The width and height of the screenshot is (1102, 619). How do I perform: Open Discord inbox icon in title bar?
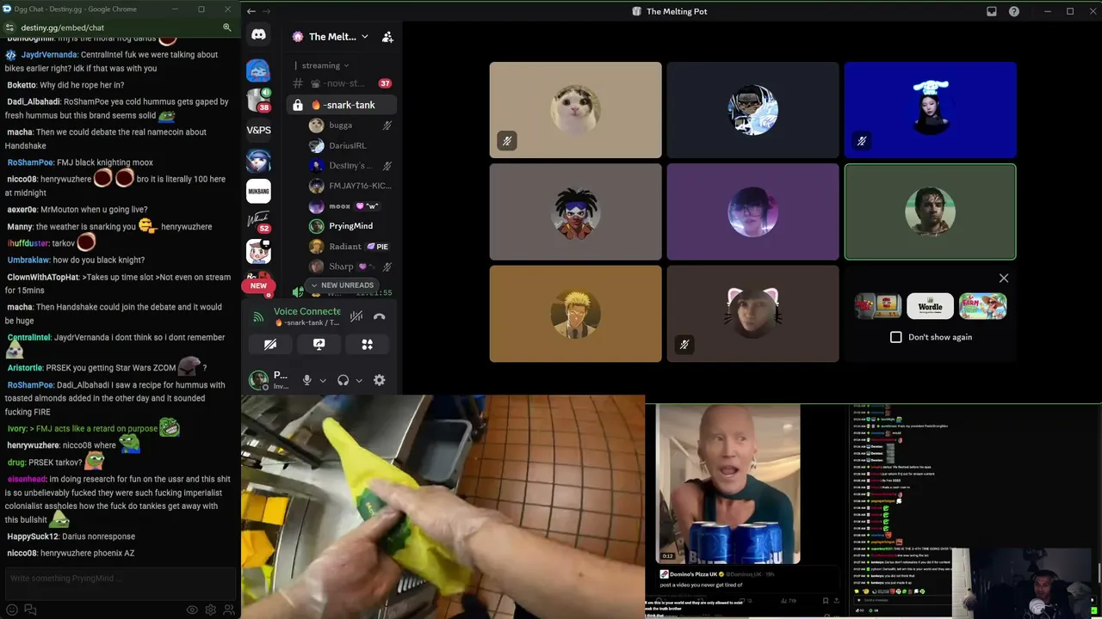click(992, 11)
